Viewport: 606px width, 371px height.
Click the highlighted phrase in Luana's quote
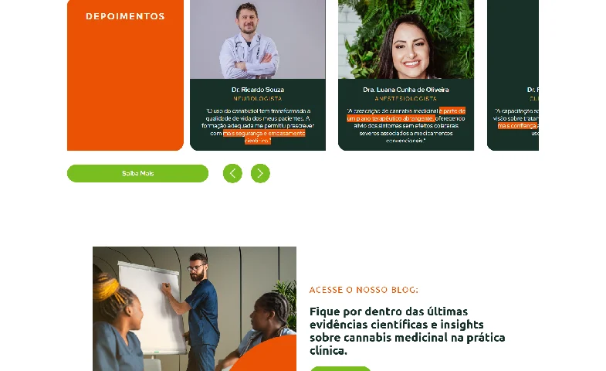[x=406, y=114]
